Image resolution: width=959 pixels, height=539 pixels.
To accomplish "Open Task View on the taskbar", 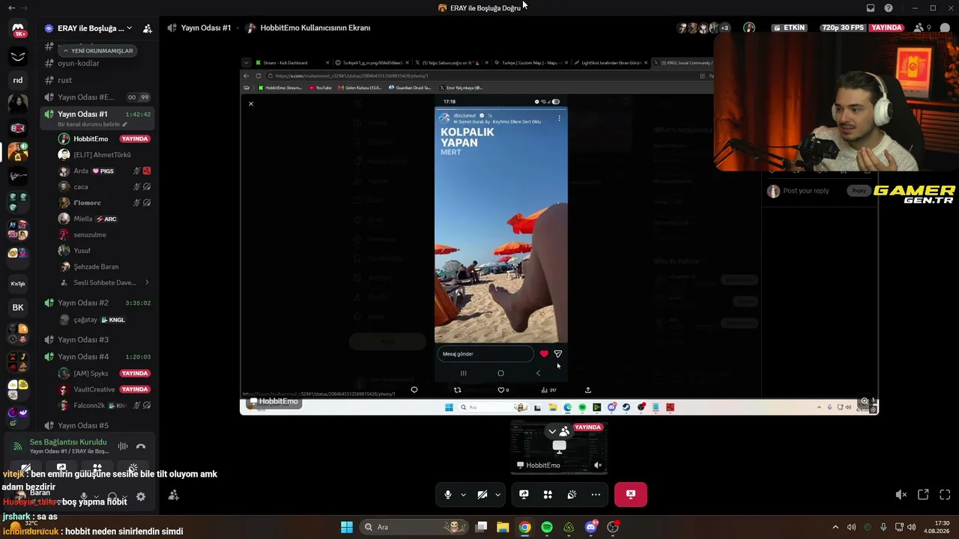I will click(x=481, y=527).
